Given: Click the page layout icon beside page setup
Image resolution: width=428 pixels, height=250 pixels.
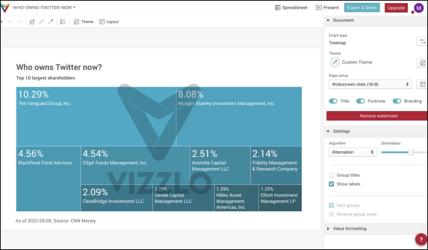Looking at the screenshot, I should click(x=422, y=84).
